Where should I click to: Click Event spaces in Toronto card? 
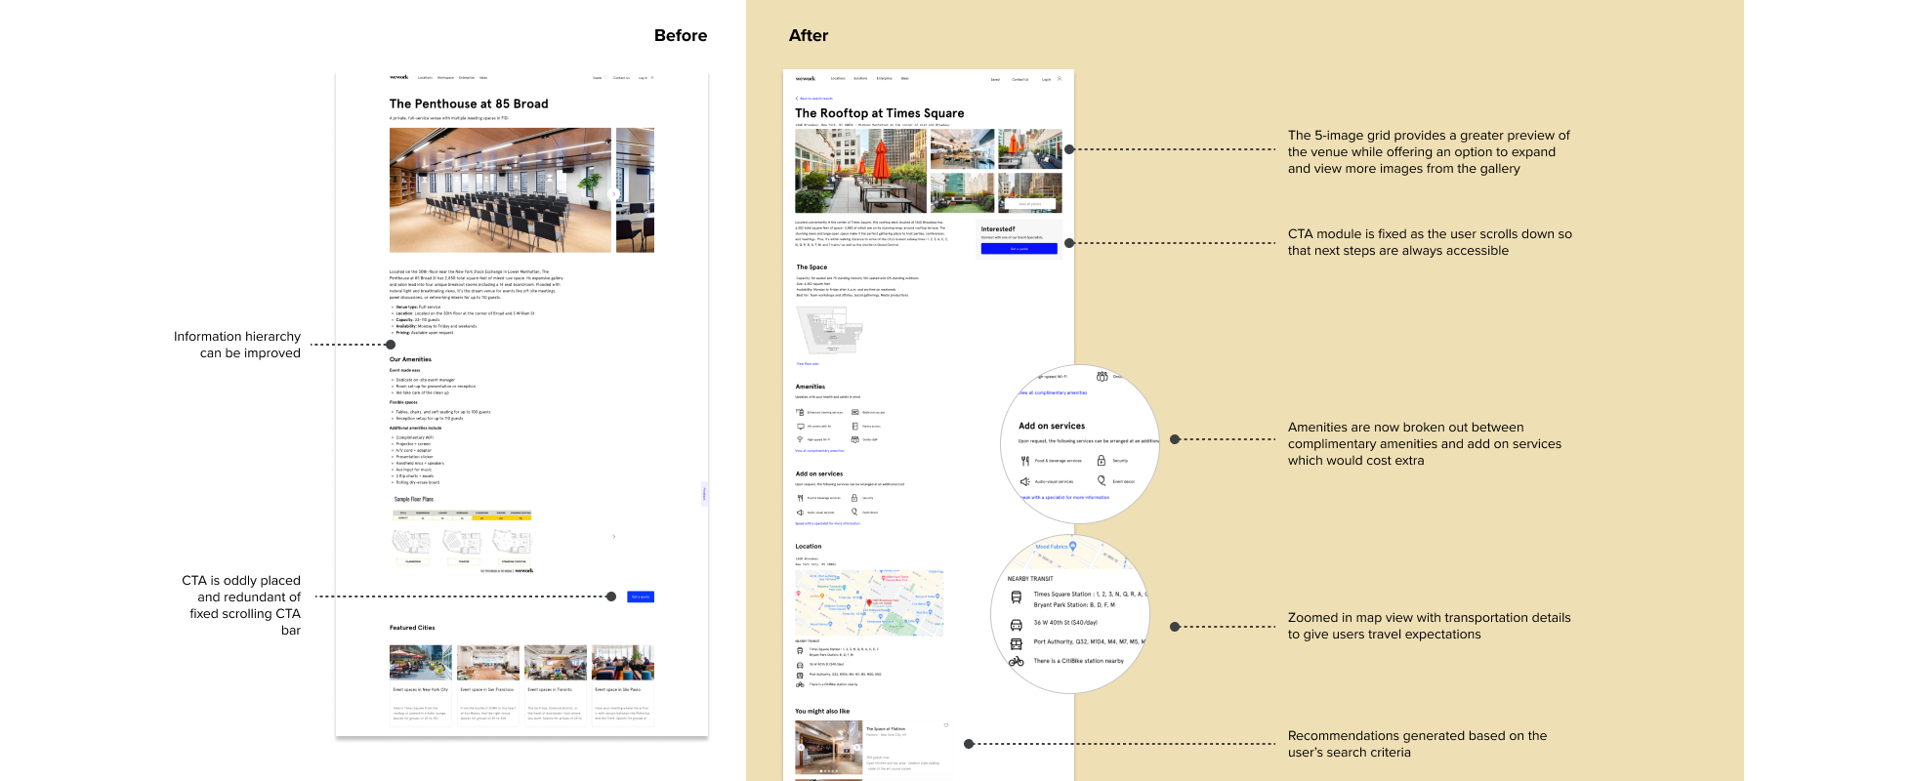click(x=556, y=684)
